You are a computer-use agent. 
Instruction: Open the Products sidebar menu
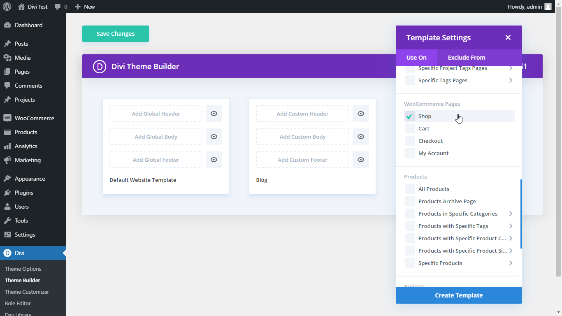(33, 132)
